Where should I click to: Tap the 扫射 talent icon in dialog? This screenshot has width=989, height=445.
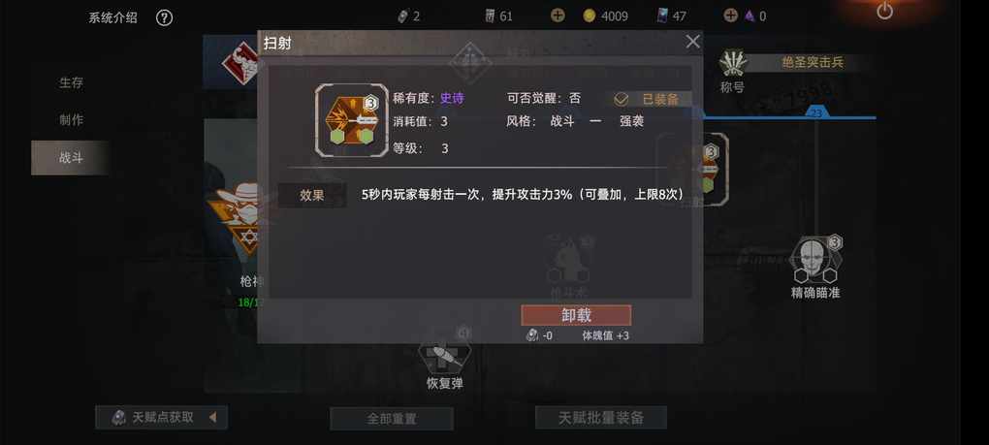(x=352, y=120)
